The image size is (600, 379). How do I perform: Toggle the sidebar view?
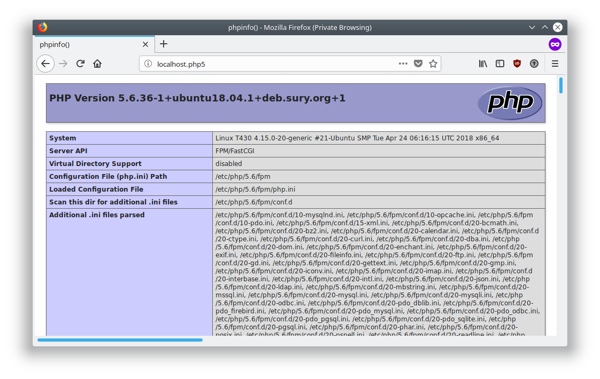coord(500,64)
